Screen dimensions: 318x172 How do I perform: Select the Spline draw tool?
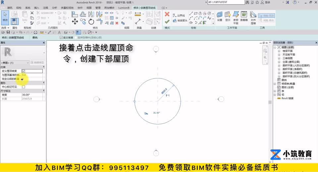(209, 18)
